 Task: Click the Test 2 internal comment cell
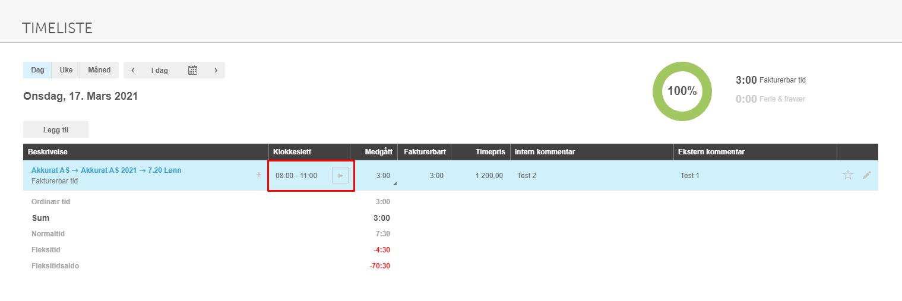(x=527, y=176)
